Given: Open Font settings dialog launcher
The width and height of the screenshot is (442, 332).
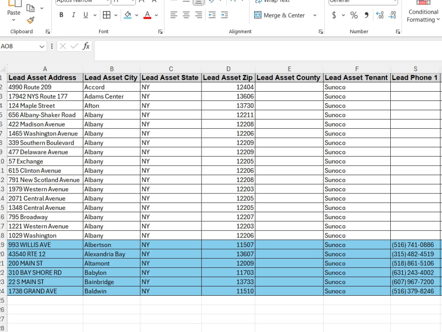Looking at the screenshot, I should (x=160, y=31).
